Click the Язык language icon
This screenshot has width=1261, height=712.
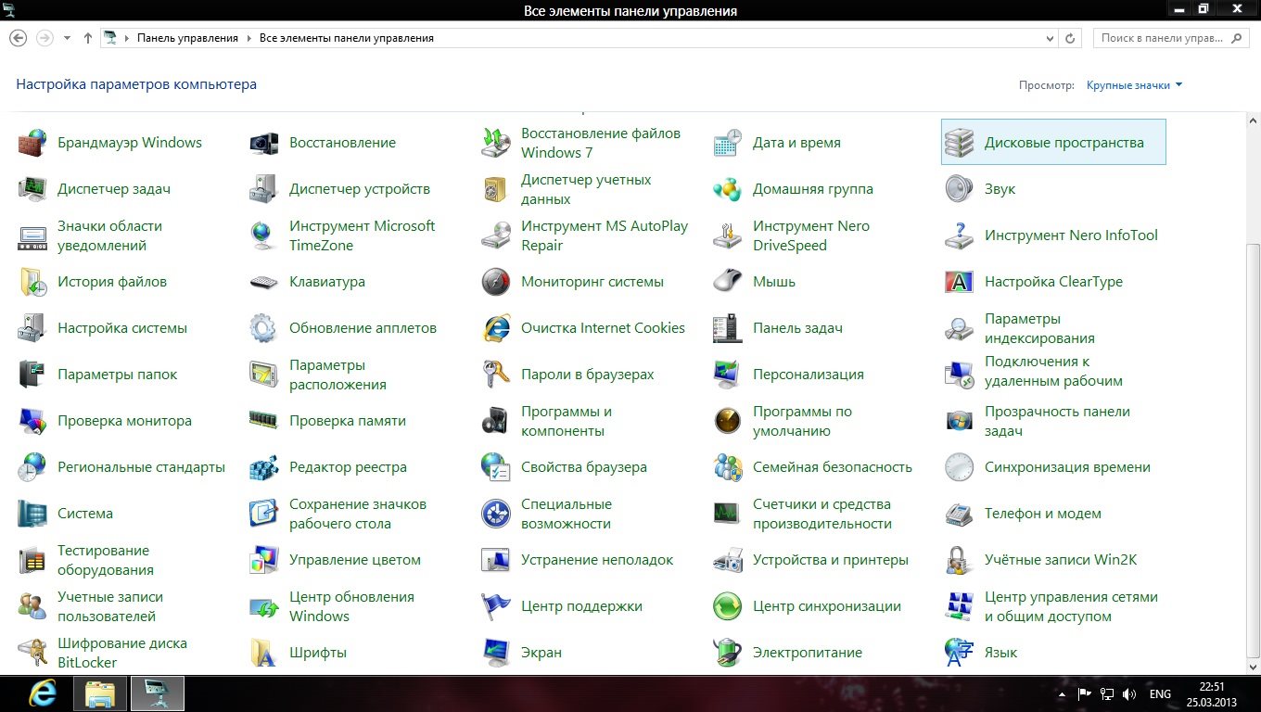(x=960, y=653)
